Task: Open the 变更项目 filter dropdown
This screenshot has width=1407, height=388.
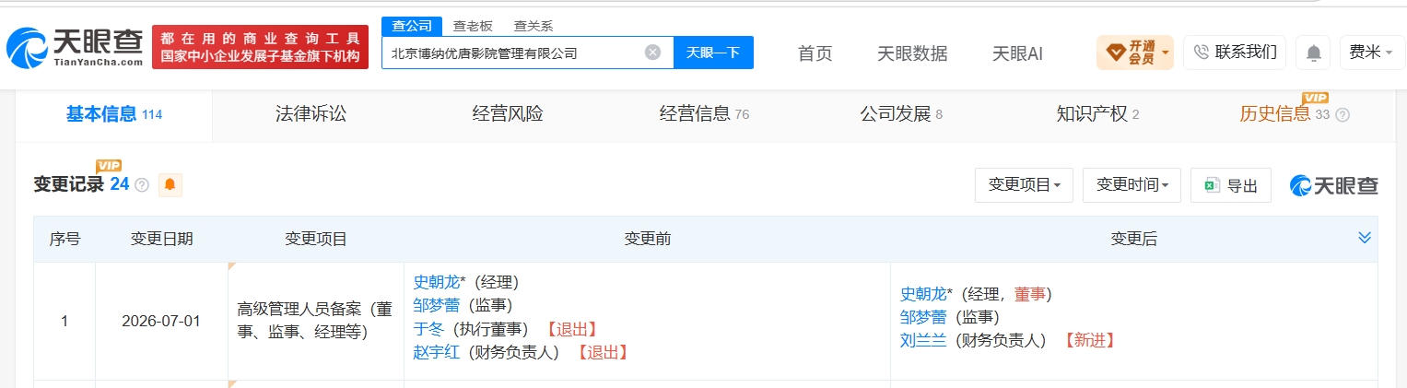Action: point(1024,185)
